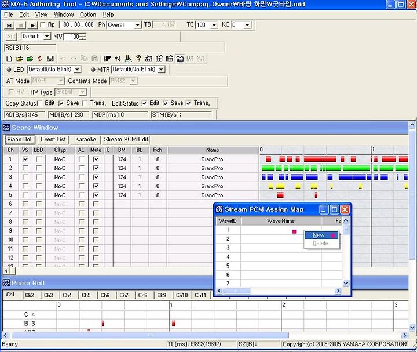Viewport: 417px width, 352px height.
Task: Open the Default preset dropdown beside Set
Action: coord(47,37)
